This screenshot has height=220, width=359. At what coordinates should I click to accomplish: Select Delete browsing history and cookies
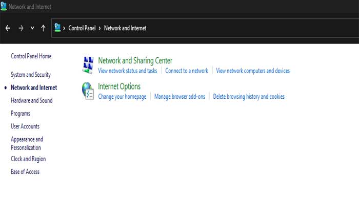(x=248, y=97)
